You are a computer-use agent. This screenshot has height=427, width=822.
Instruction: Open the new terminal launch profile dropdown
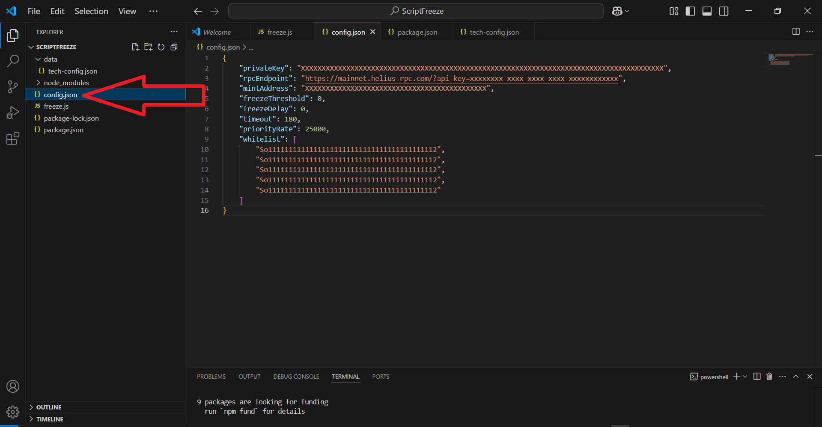point(745,377)
